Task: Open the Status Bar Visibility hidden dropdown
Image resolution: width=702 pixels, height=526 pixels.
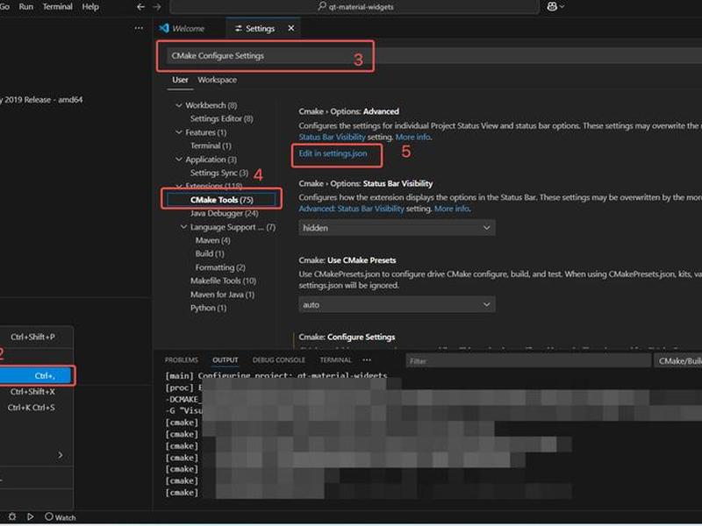Action: click(397, 228)
